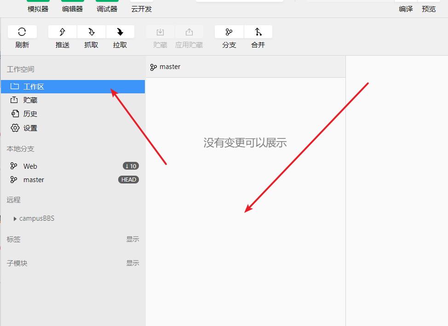The height and width of the screenshot is (326, 448).
Task: Open the Branch (分支) toolbar icon
Action: (229, 32)
